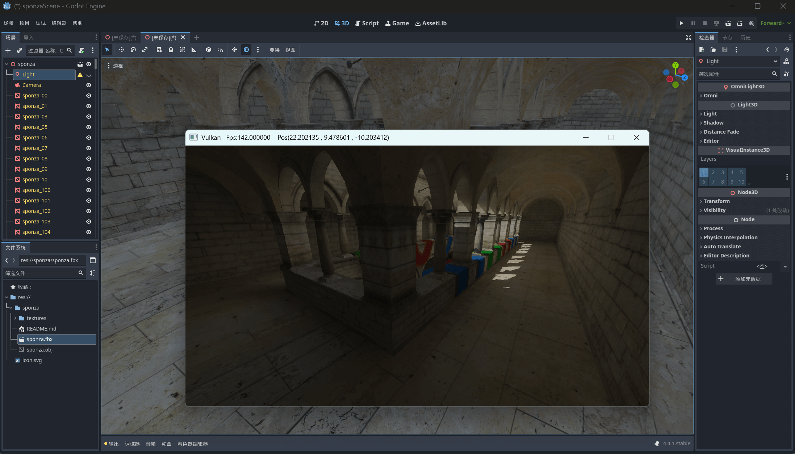Open the 项目 menu

click(x=24, y=23)
